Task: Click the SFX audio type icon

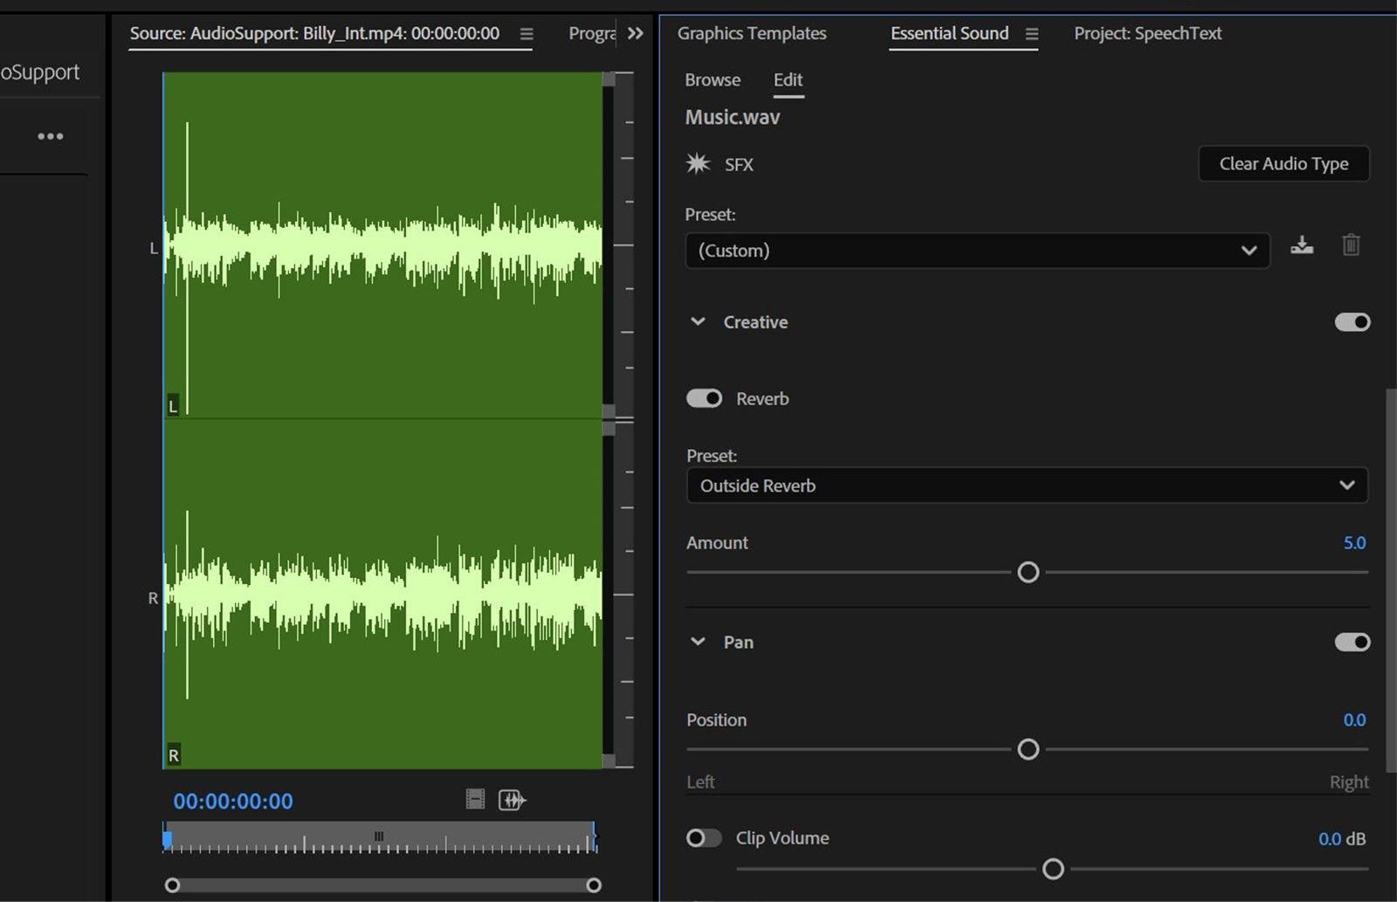Action: 698,163
